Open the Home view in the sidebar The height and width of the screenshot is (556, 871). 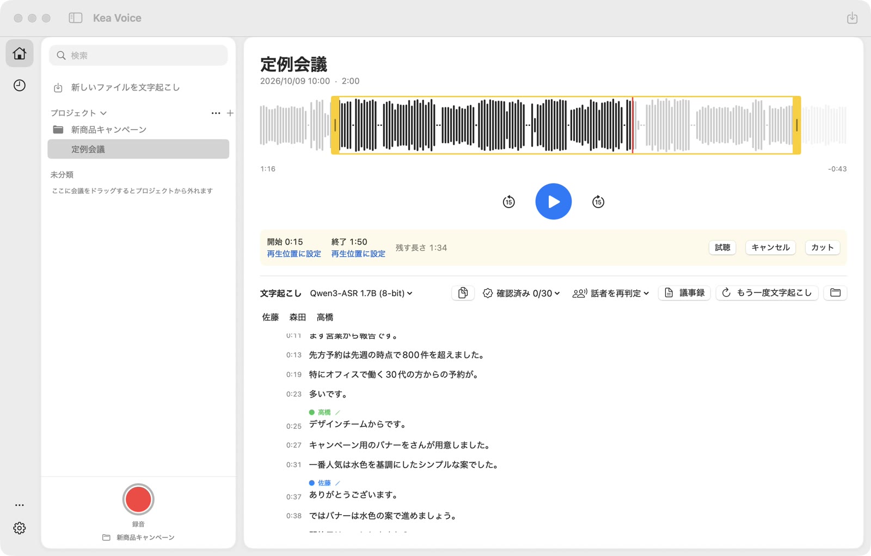(x=20, y=53)
